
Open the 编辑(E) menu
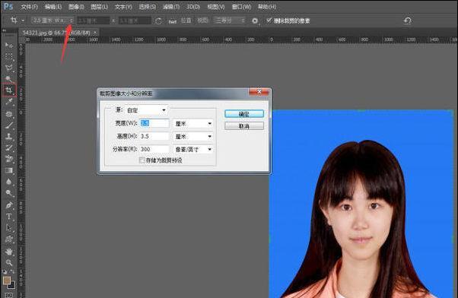pyautogui.click(x=52, y=7)
